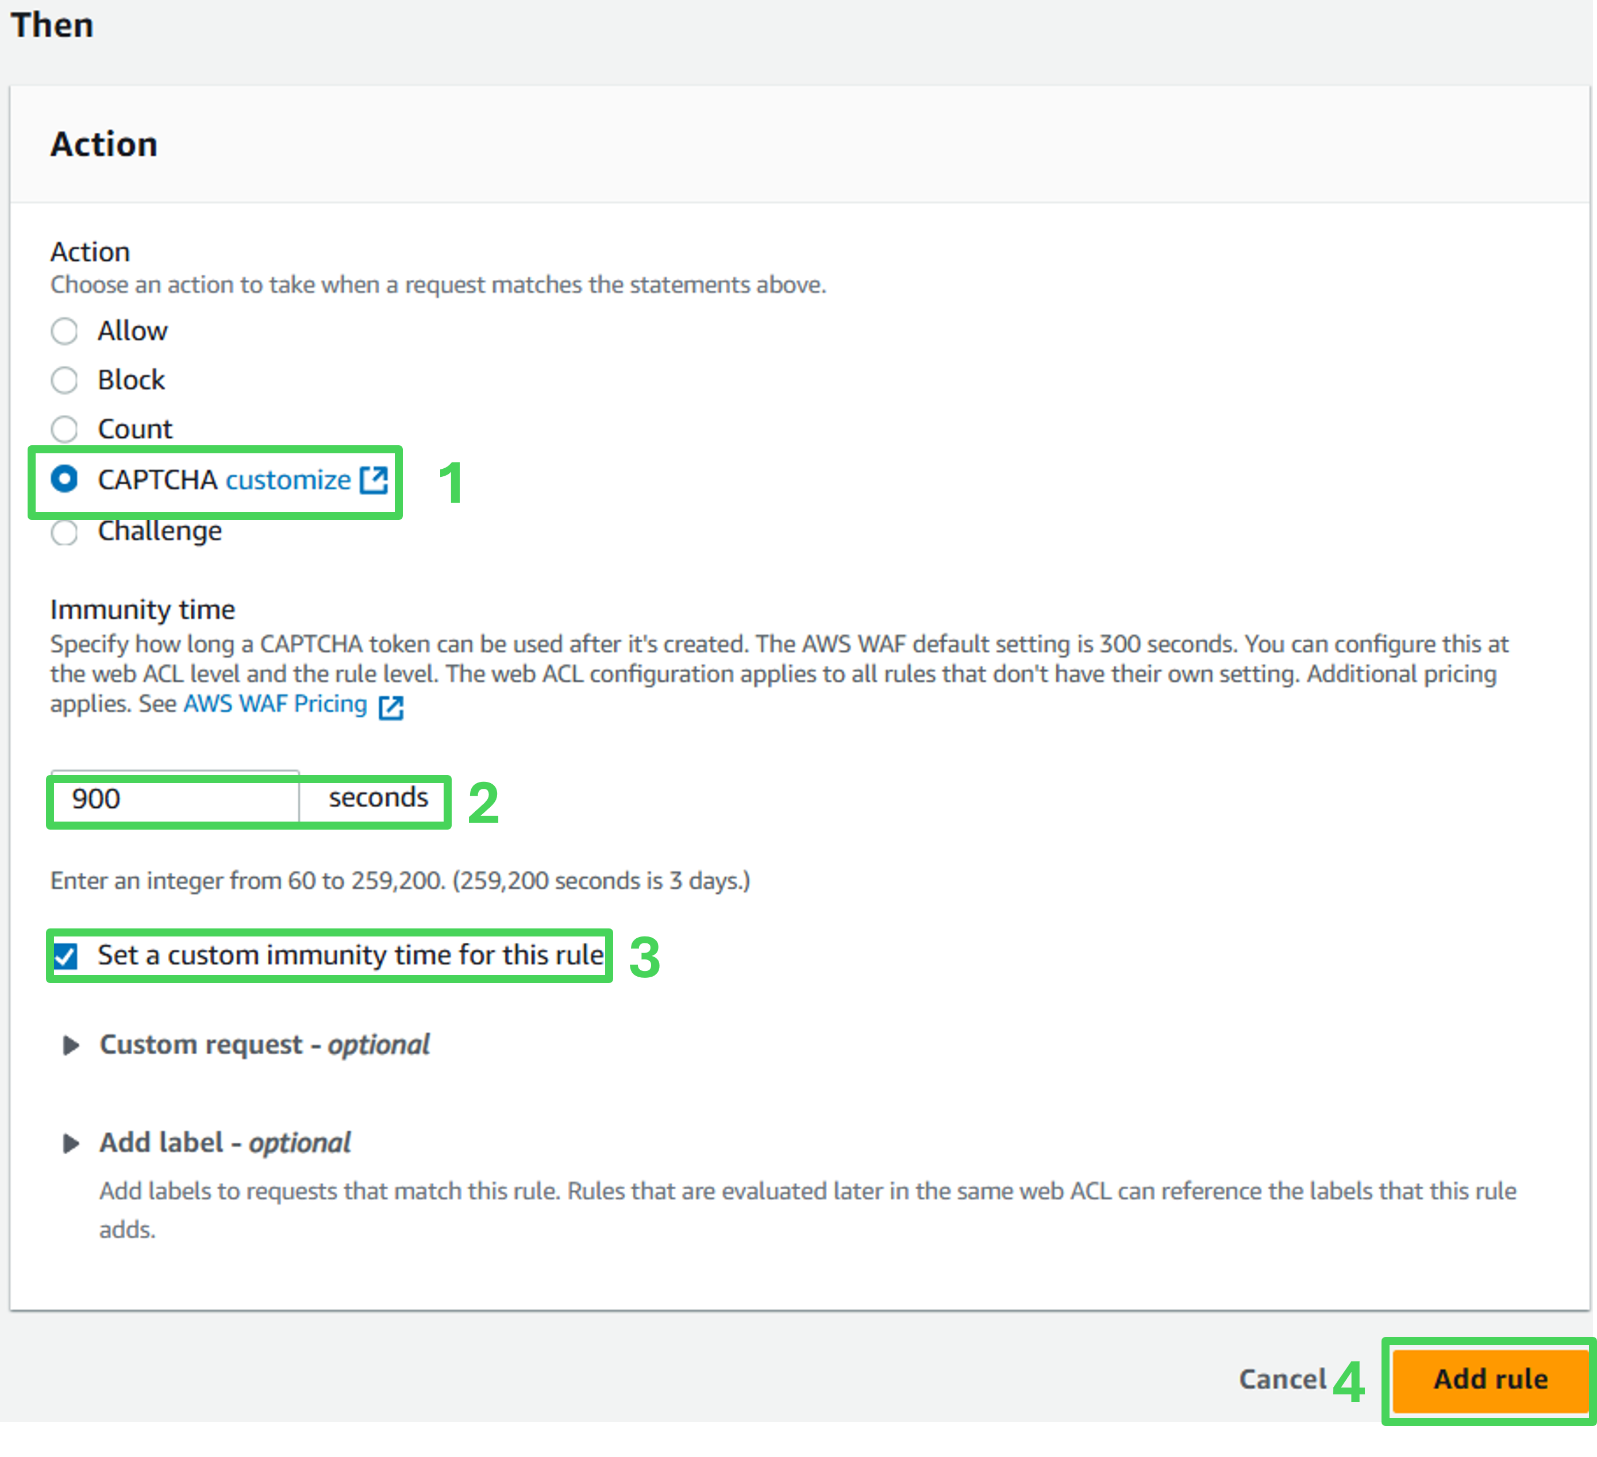Click the Immunity time heading
The height and width of the screenshot is (1457, 1597).
pyautogui.click(x=143, y=610)
